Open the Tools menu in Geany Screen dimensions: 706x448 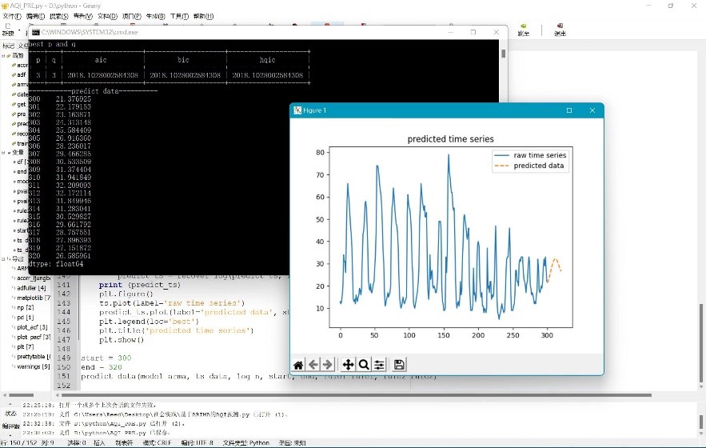179,16
